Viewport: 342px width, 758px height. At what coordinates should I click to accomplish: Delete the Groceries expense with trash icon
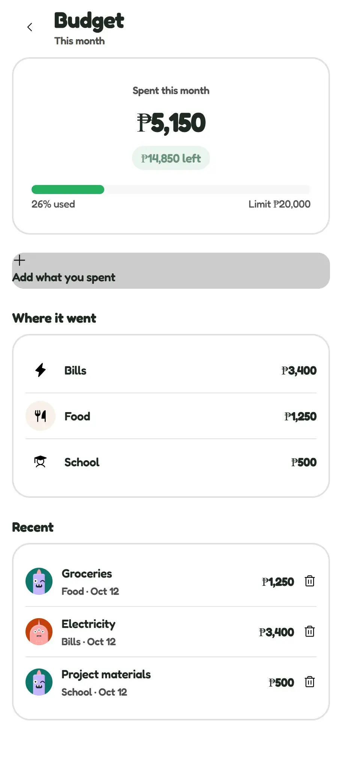click(x=310, y=581)
